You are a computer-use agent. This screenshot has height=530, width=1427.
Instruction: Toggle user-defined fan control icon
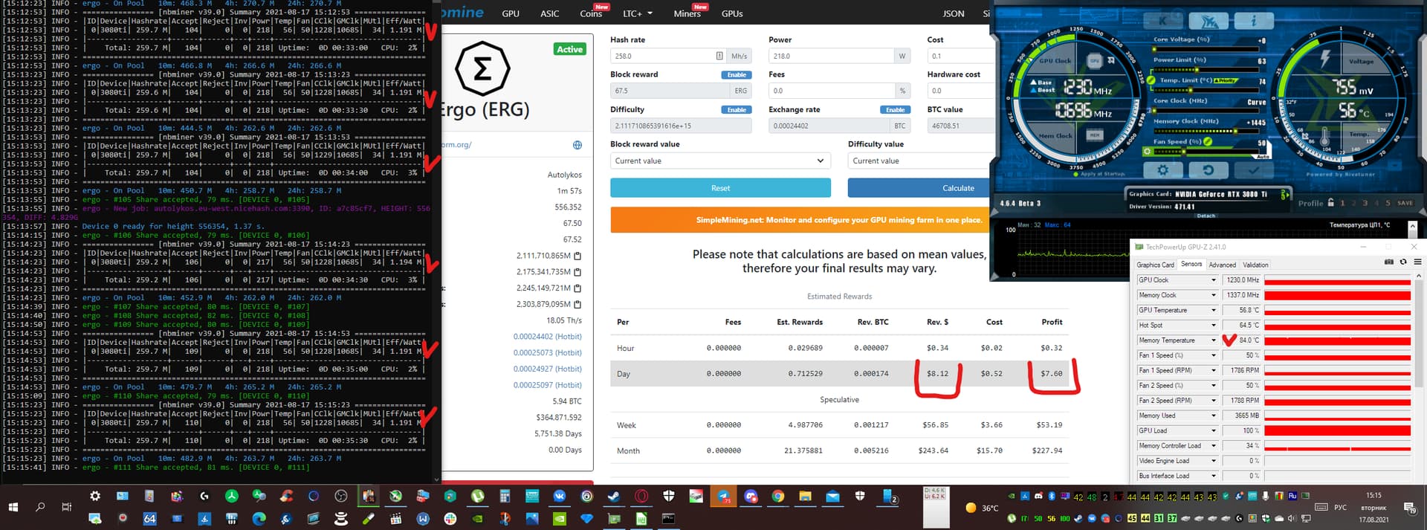1148,151
